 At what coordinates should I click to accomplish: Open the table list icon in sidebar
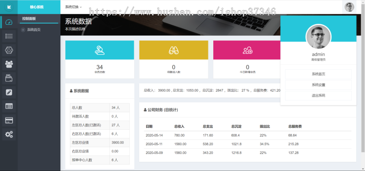[x=9, y=106]
